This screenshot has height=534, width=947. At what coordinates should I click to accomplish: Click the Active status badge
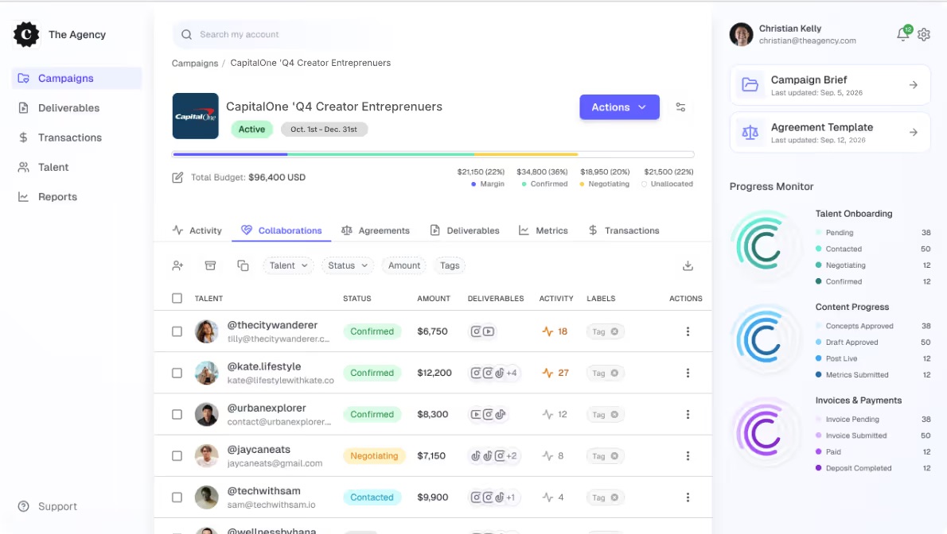point(251,129)
